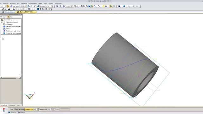Image resolution: width=203 pixels, height=114 pixels.
Task: Switch to the Построение bottom tab
Action: click(x=4, y=105)
